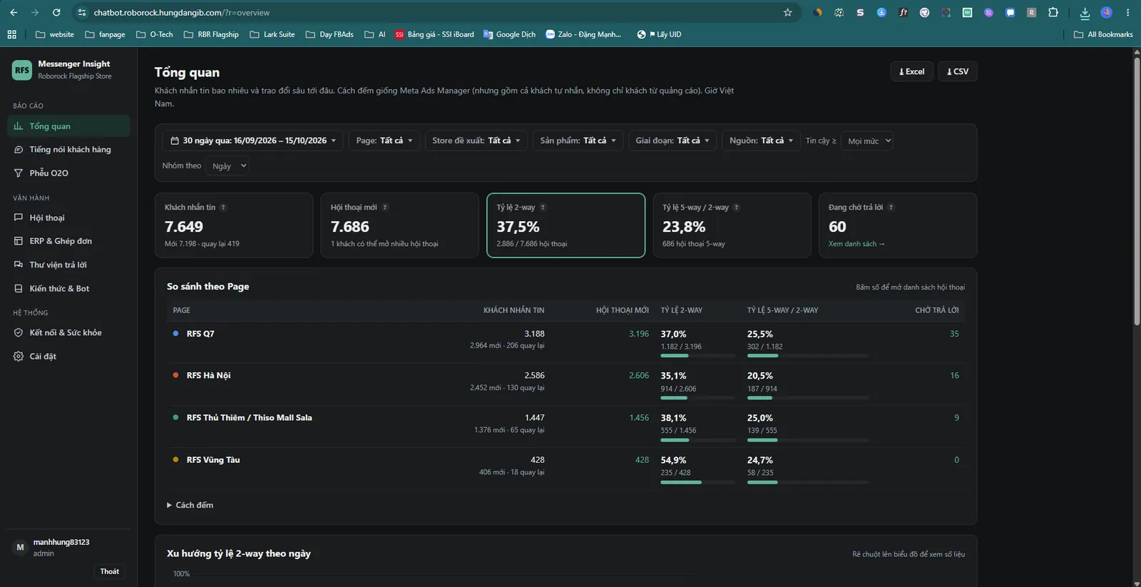Select the Tỷ lệ 5-way / 2-way summary card
This screenshot has height=587, width=1141.
[732, 225]
